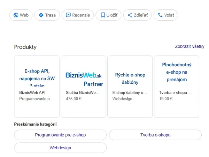Click the share icon on Zdieľať
The height and width of the screenshot is (157, 209).
[x=130, y=15]
